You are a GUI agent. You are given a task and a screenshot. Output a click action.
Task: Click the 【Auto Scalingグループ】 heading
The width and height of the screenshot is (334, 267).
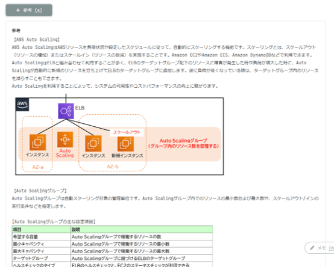tap(40, 191)
